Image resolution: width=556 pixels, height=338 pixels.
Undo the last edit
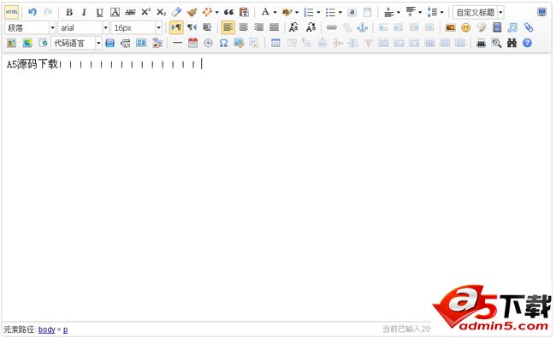[33, 13]
